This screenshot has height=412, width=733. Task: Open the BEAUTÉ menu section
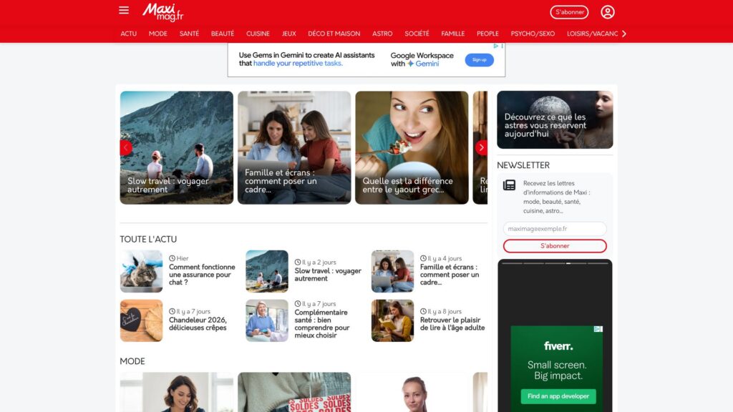(223, 34)
